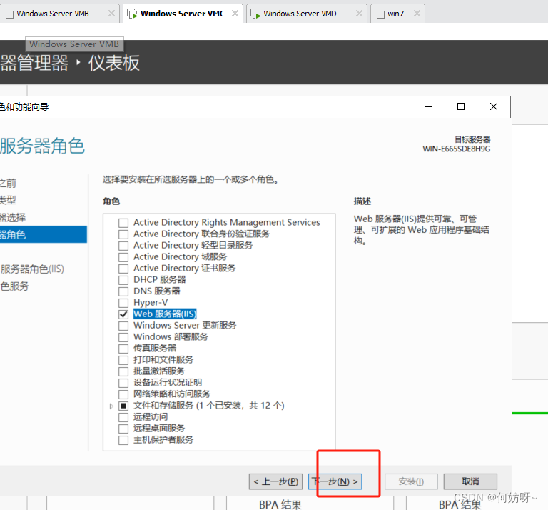Toggle the 文件和存储服务 partial checkbox
The height and width of the screenshot is (510, 548).
pyautogui.click(x=123, y=406)
